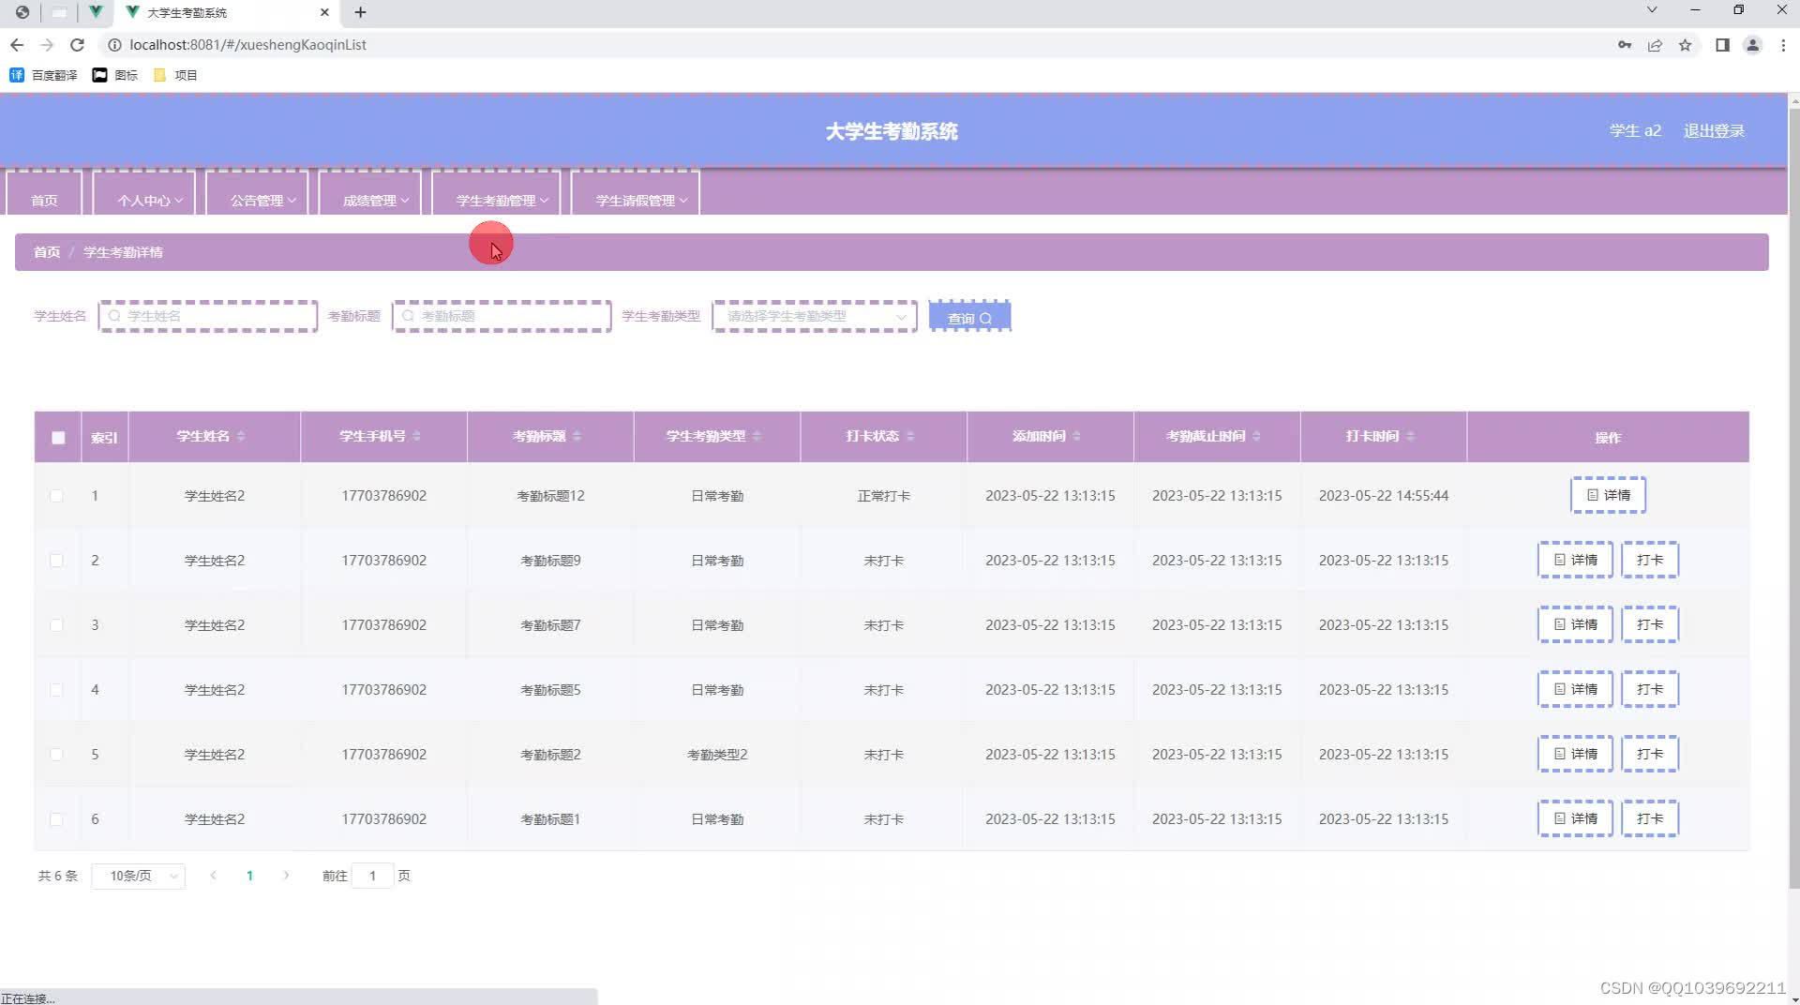
Task: Open 详情 for 考勤标题12 row
Action: [1608, 495]
